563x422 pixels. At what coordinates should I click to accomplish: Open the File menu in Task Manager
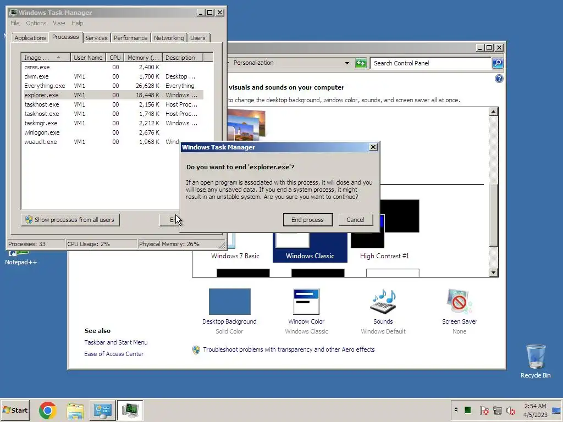pos(15,23)
